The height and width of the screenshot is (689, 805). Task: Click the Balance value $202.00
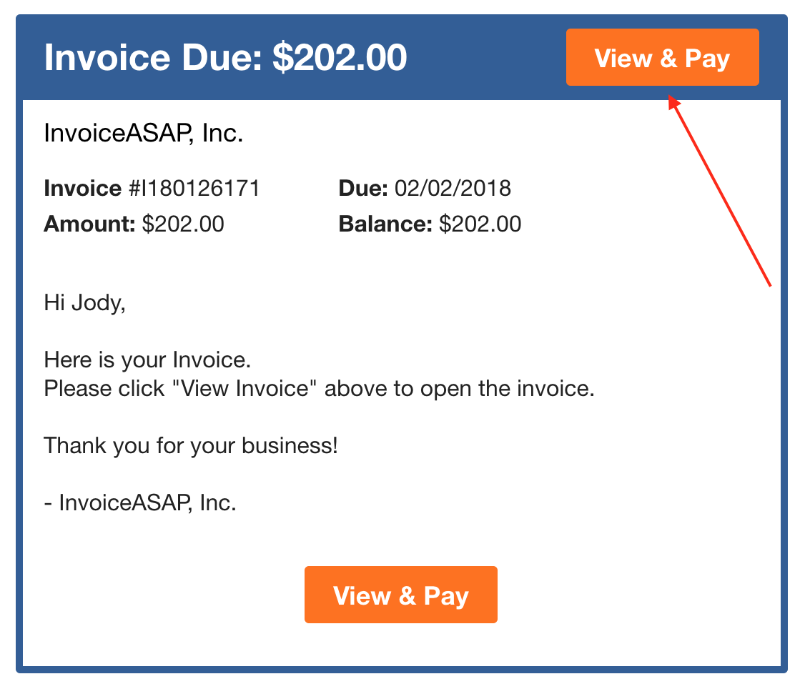point(480,224)
